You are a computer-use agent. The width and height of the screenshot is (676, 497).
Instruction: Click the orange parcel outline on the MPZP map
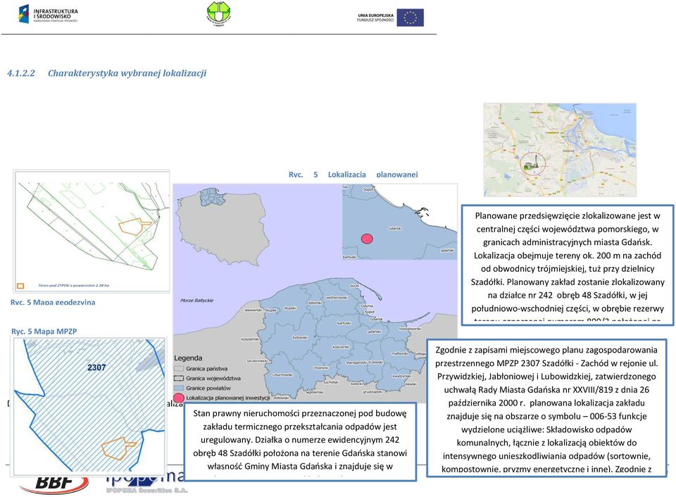pyautogui.click(x=118, y=448)
